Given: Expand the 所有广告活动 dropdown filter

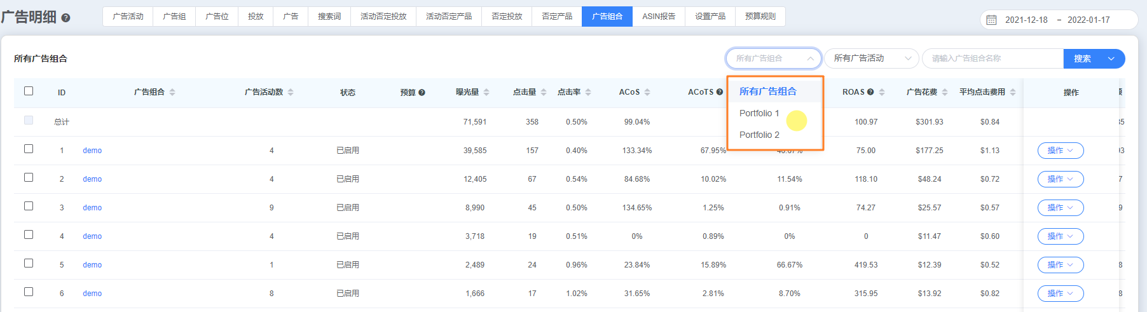Looking at the screenshot, I should (871, 58).
